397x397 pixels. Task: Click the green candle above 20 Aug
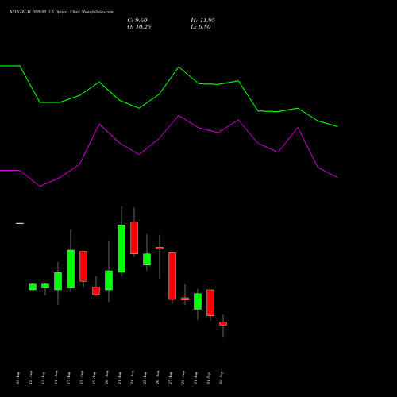tap(109, 280)
